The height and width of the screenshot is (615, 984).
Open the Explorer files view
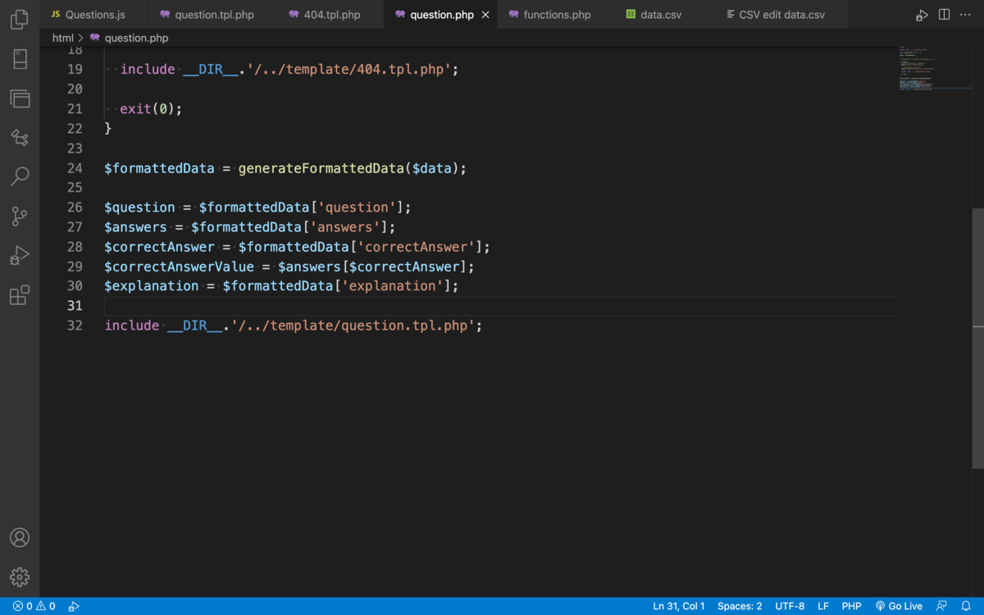pos(20,20)
